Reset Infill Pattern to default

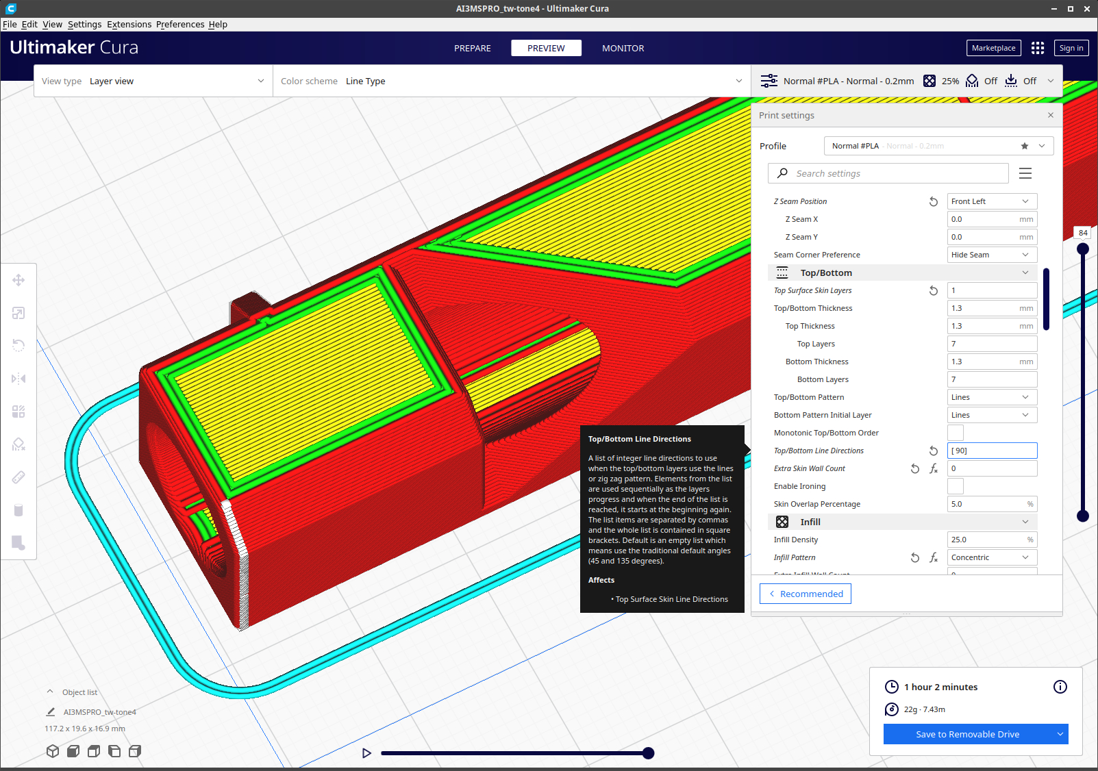pyautogui.click(x=915, y=557)
